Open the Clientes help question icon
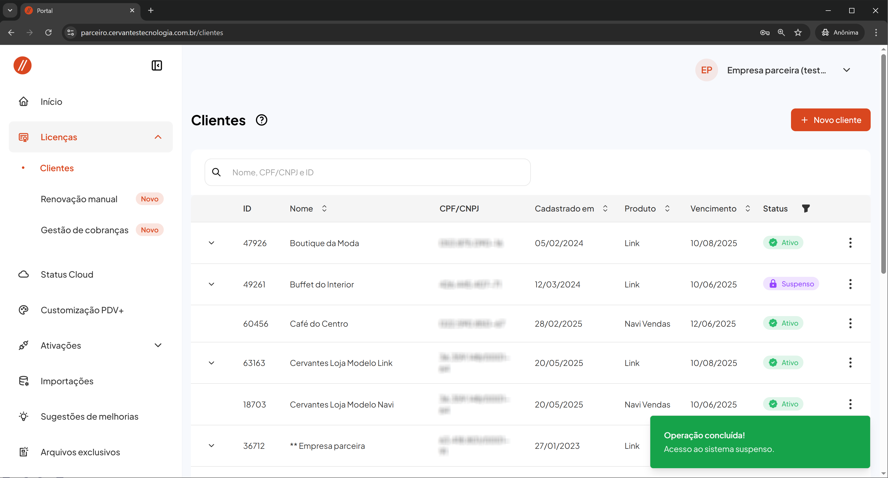Image resolution: width=888 pixels, height=478 pixels. tap(261, 120)
